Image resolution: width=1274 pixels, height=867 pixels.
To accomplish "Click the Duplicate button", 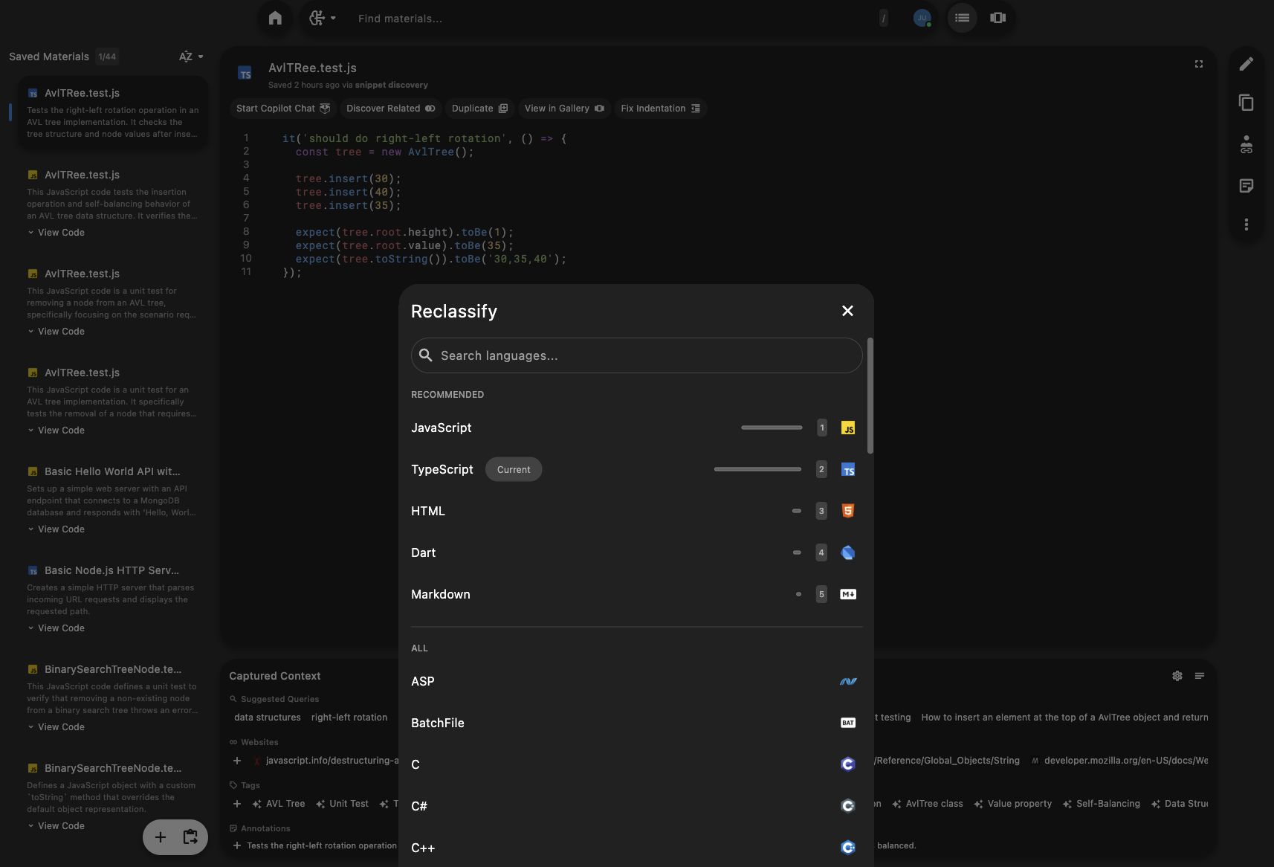I will (479, 109).
